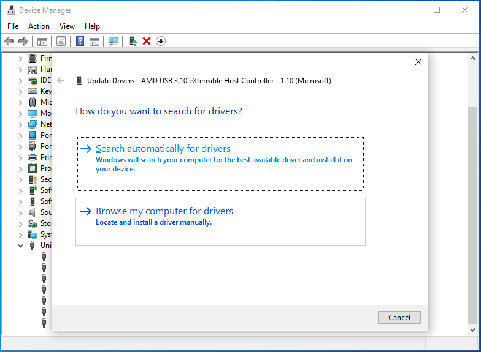Click the scrollbar up arrow

(472, 58)
